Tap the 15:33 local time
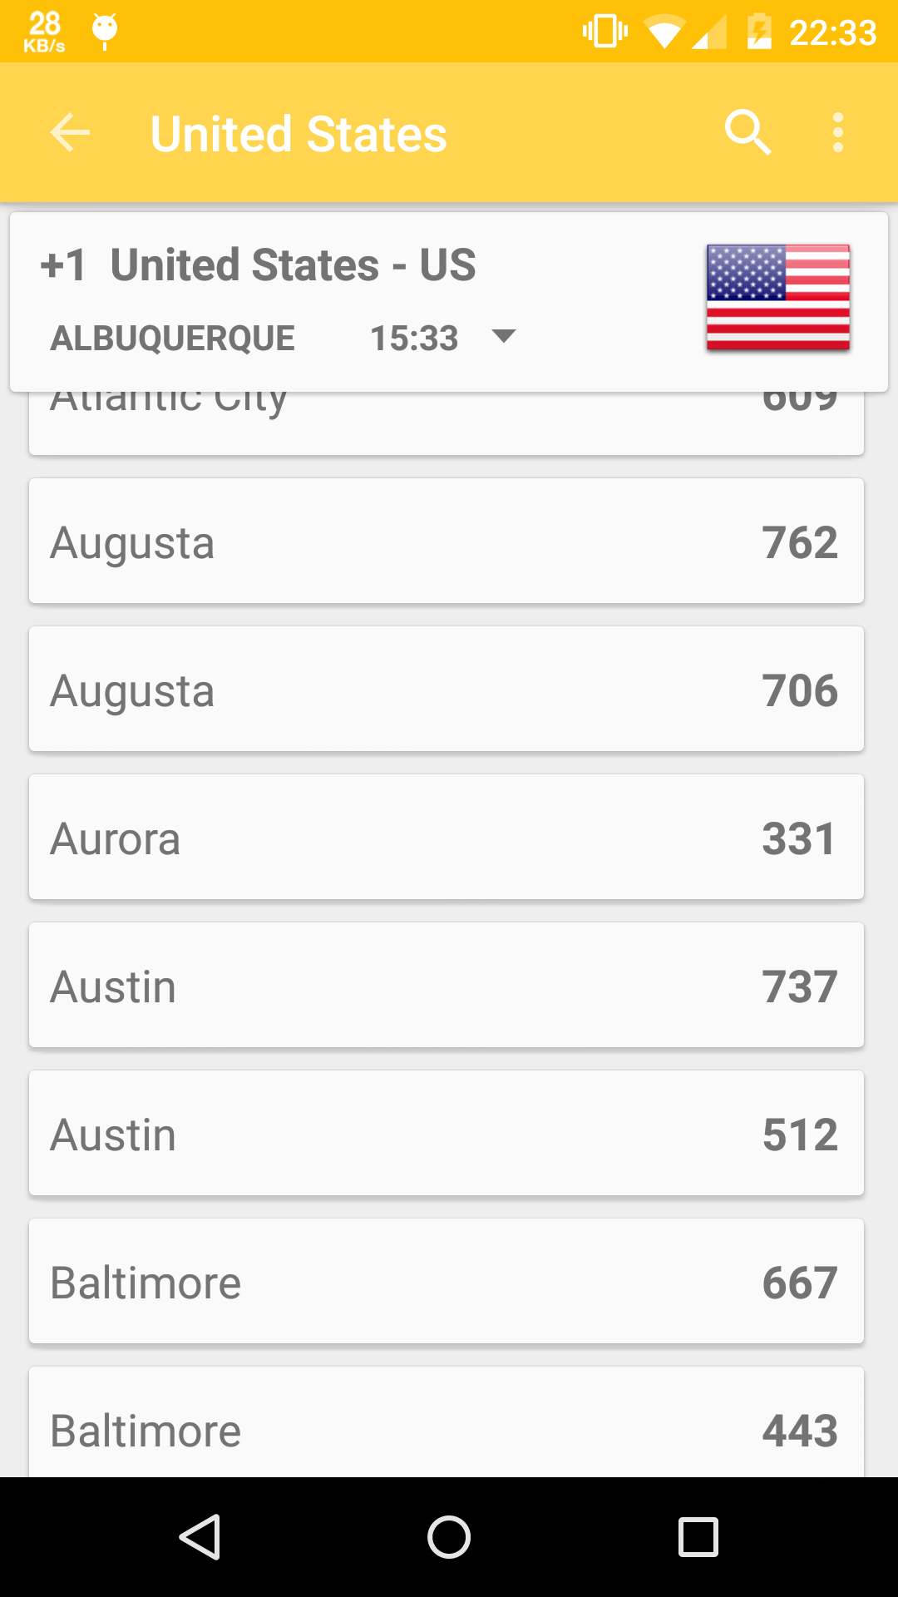The width and height of the screenshot is (898, 1597). [x=414, y=339]
